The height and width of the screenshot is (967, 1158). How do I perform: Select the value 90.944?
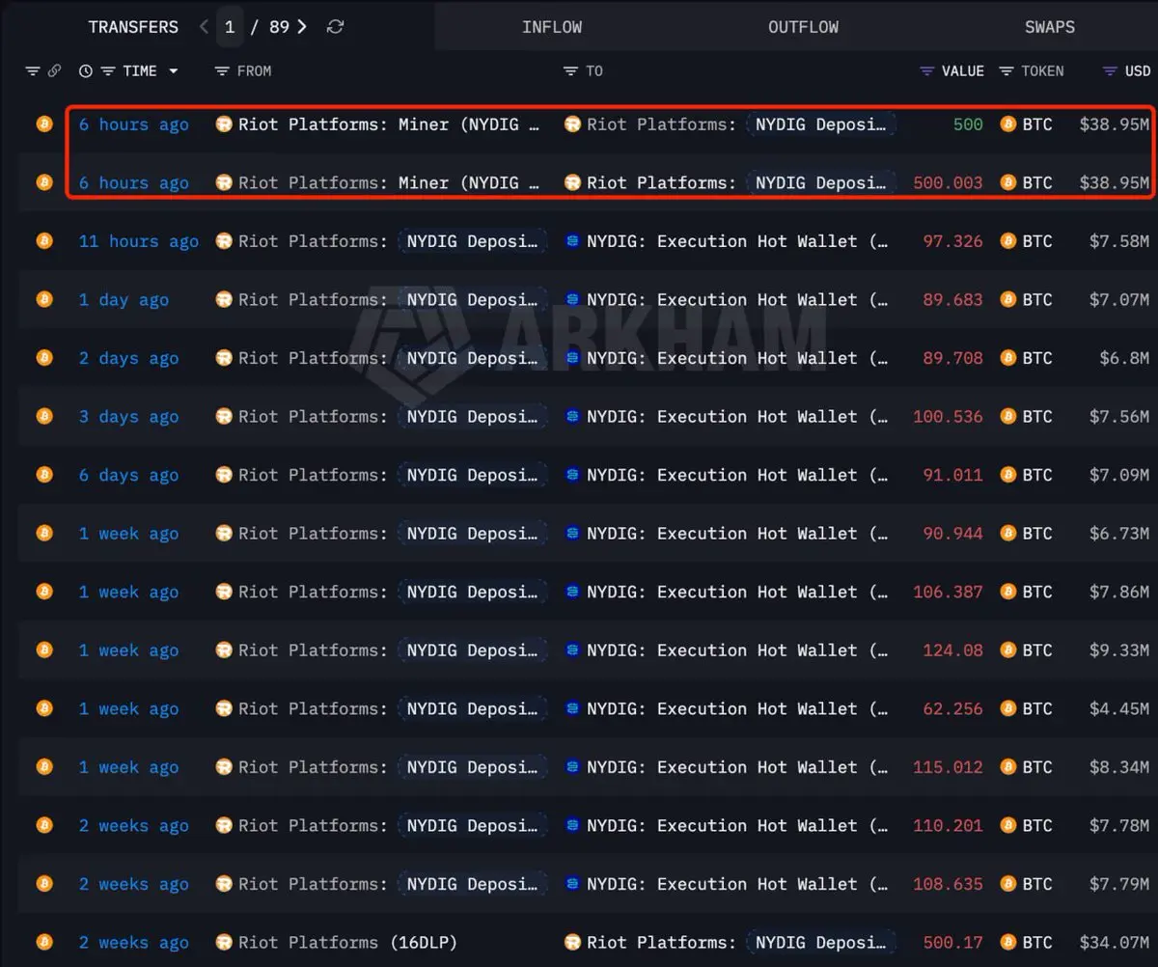click(952, 533)
